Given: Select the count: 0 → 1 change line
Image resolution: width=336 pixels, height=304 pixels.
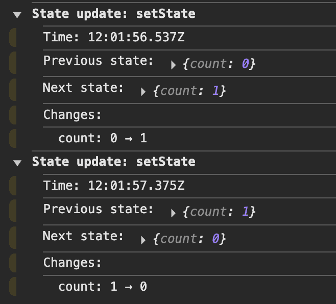Looking at the screenshot, I should [103, 138].
